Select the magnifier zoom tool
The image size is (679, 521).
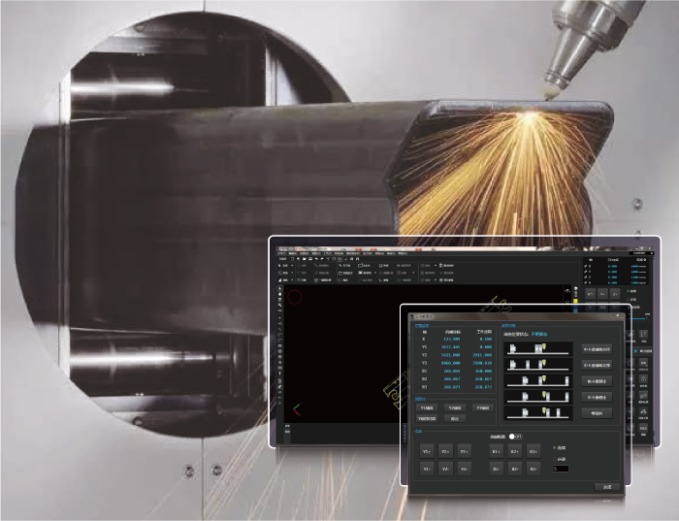[x=280, y=307]
